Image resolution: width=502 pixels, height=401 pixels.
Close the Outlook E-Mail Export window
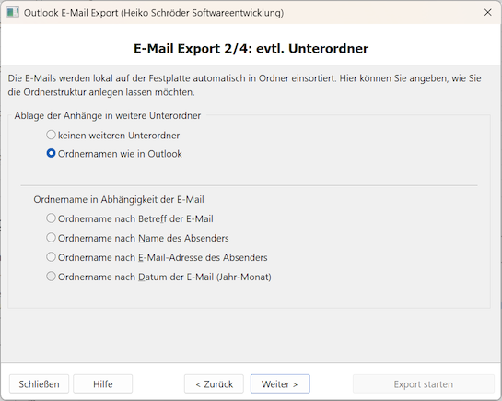tap(487, 13)
